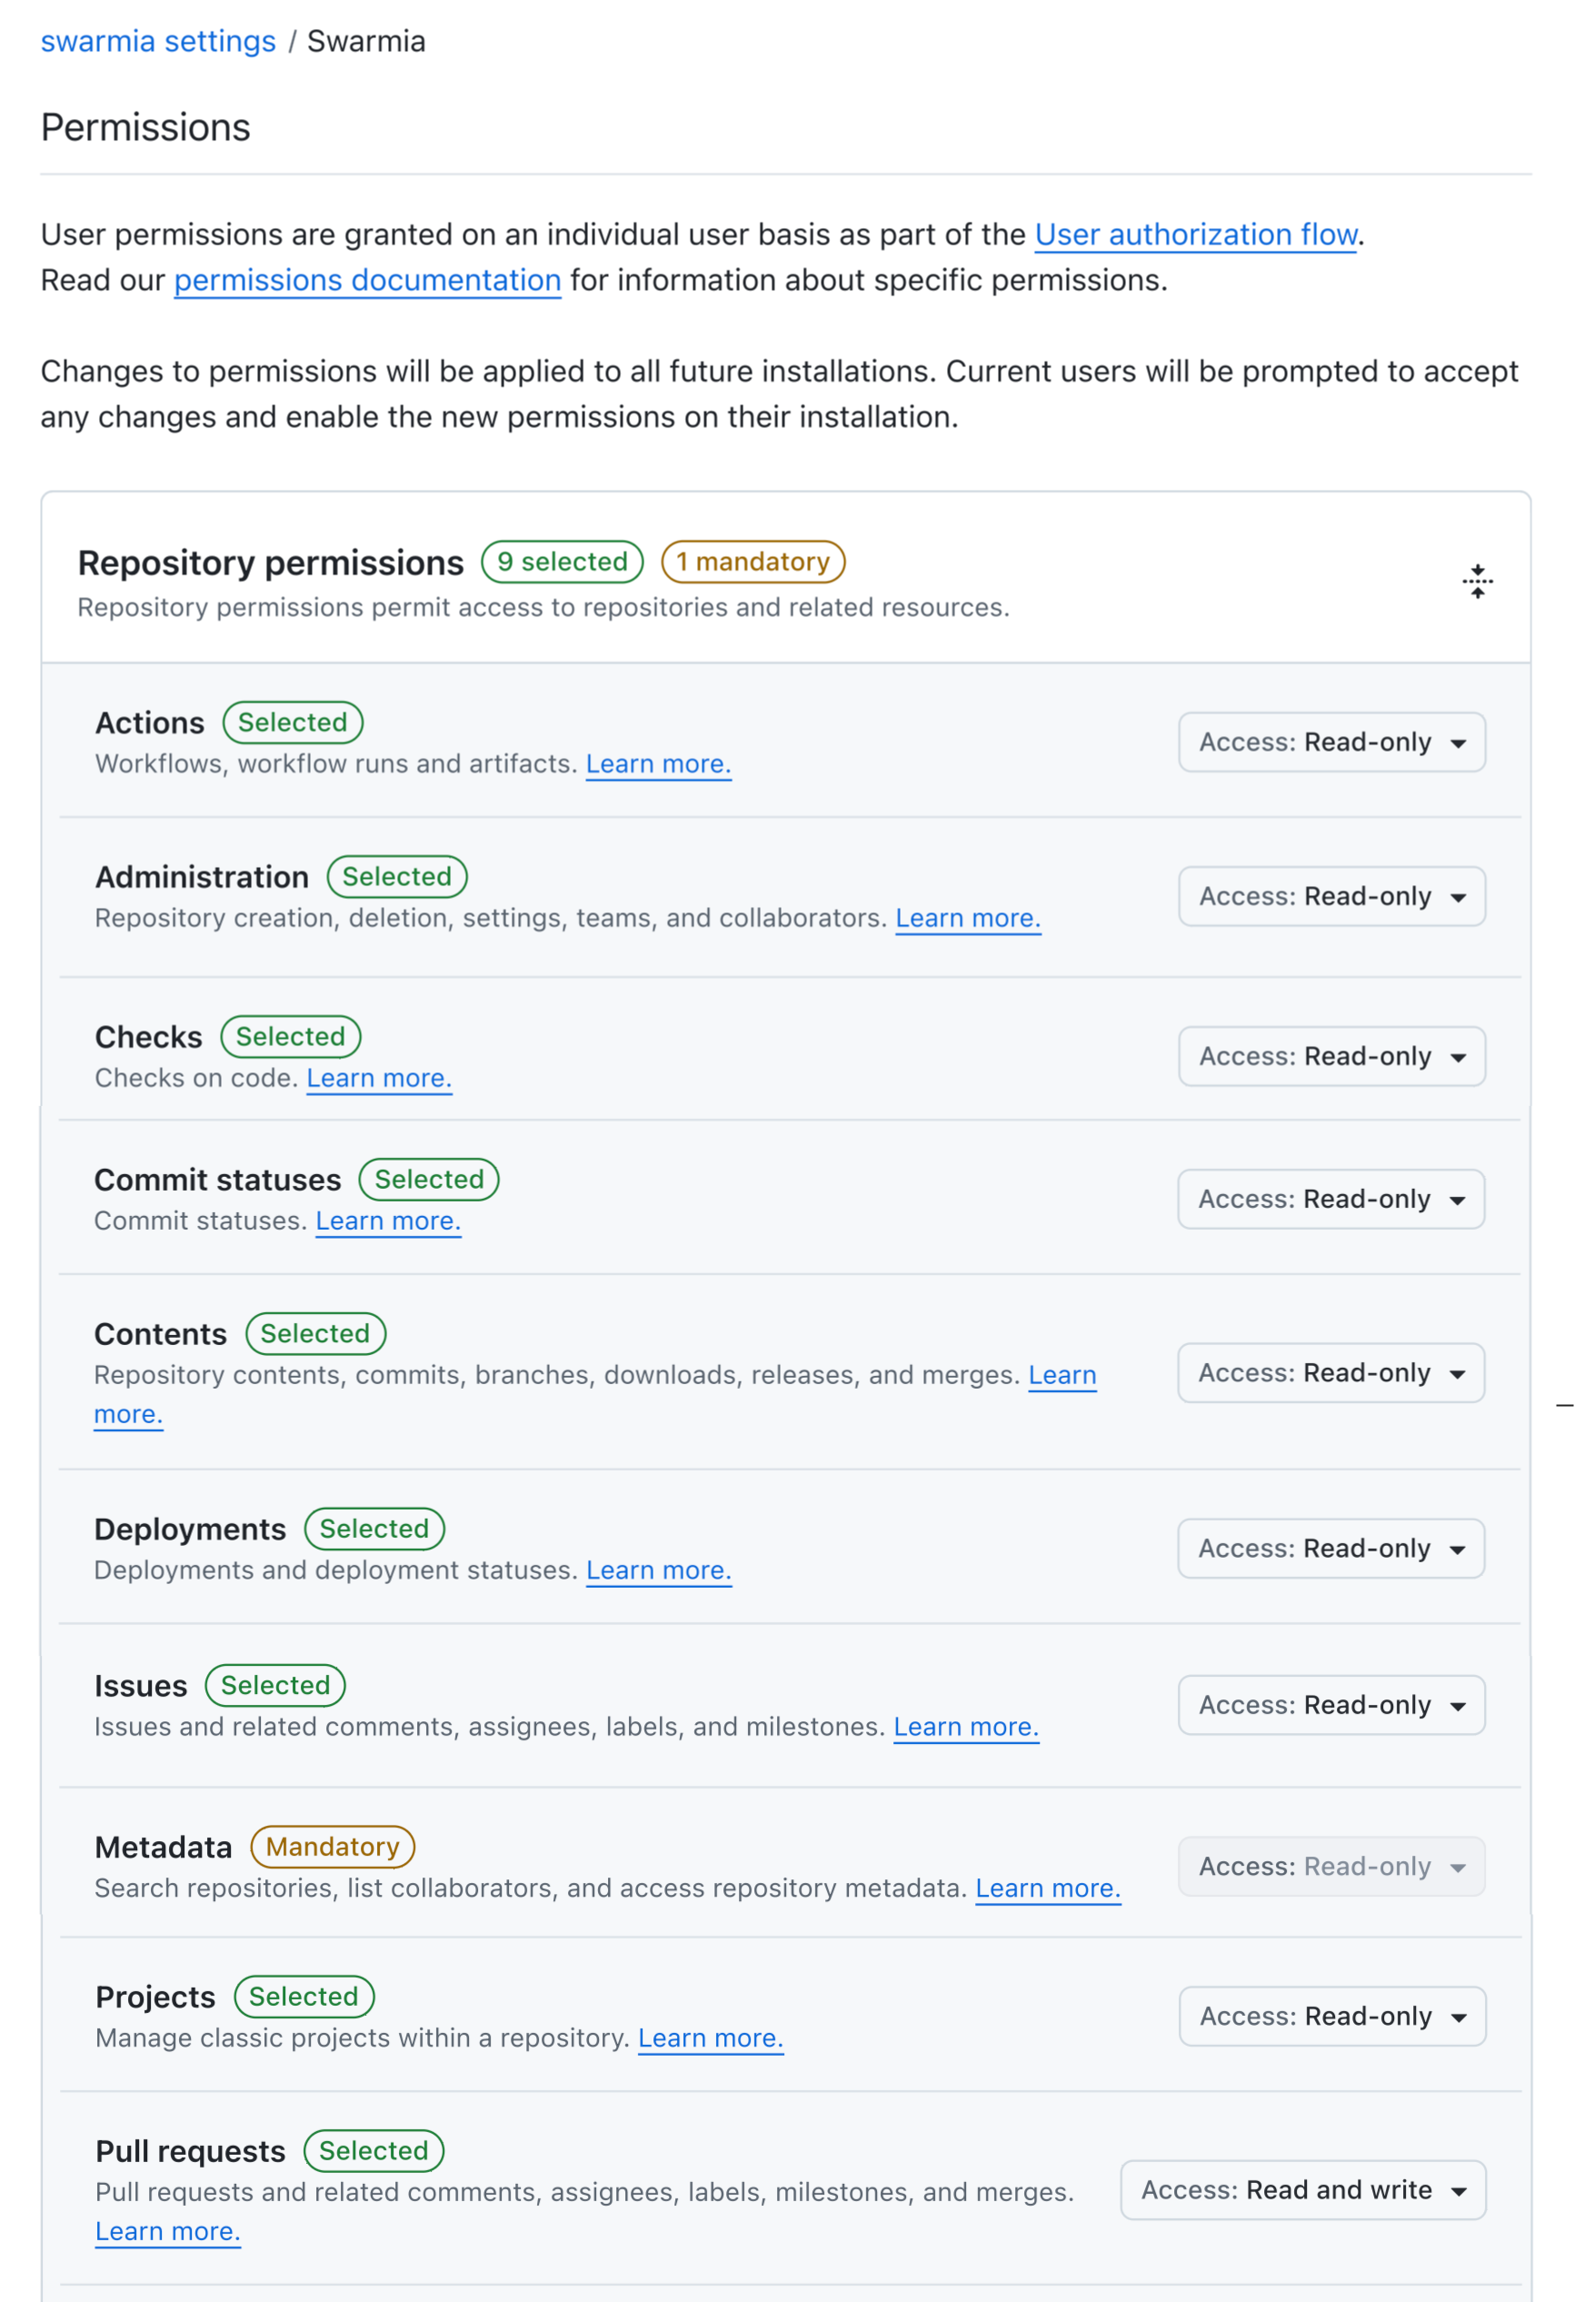
Task: Open the Commit statuses access dropdown
Action: pyautogui.click(x=1331, y=1199)
